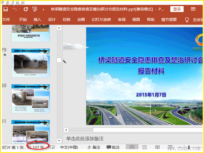Click the subtitle 报告材料 on slide
This screenshot has height=153, width=204.
[x=151, y=71]
